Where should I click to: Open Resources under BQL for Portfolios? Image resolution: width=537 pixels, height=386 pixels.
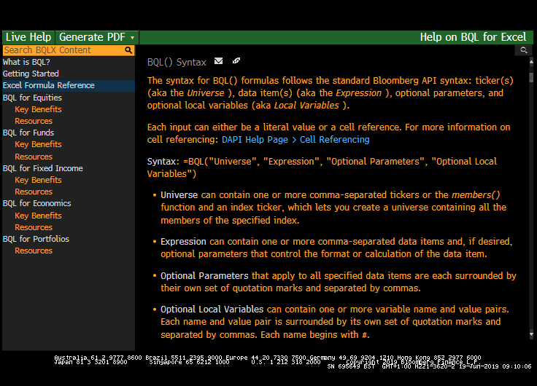pyautogui.click(x=34, y=251)
